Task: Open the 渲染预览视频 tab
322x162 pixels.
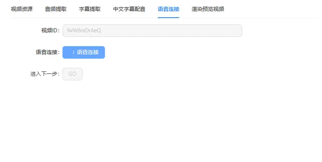Action: (x=208, y=9)
